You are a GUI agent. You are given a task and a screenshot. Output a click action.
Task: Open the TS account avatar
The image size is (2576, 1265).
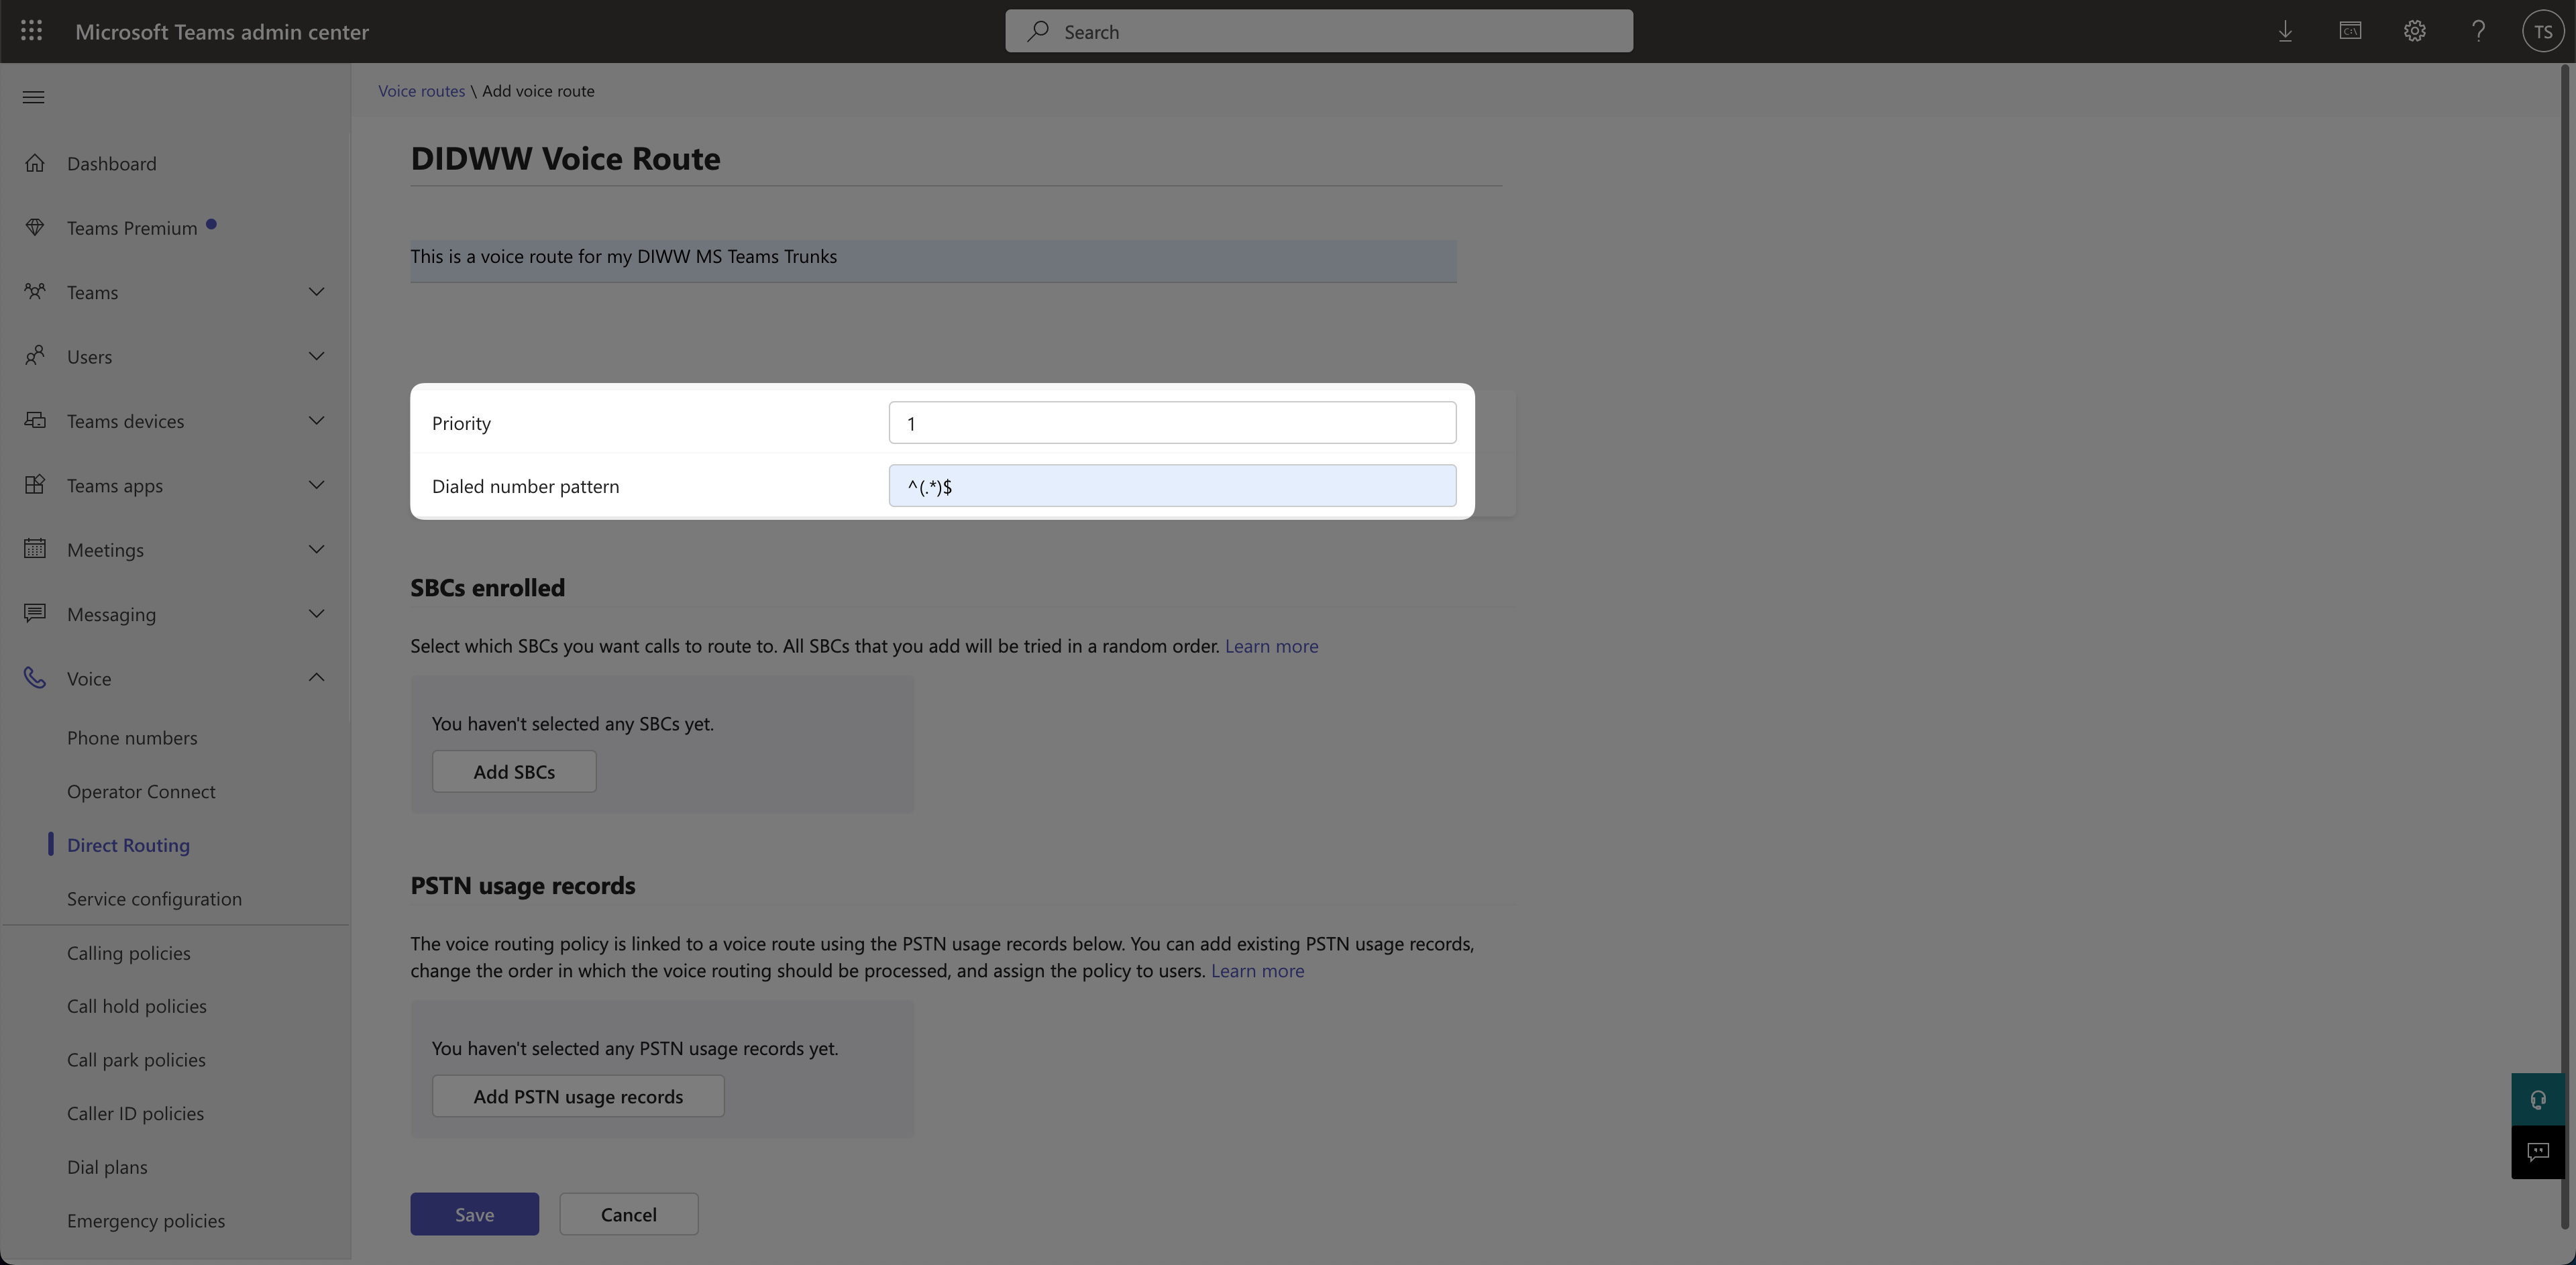coord(2543,31)
